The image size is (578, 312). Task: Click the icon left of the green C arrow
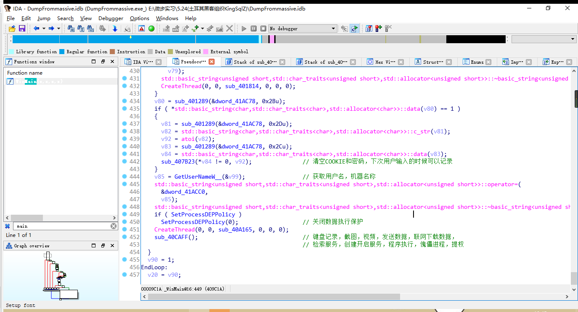tap(345, 29)
